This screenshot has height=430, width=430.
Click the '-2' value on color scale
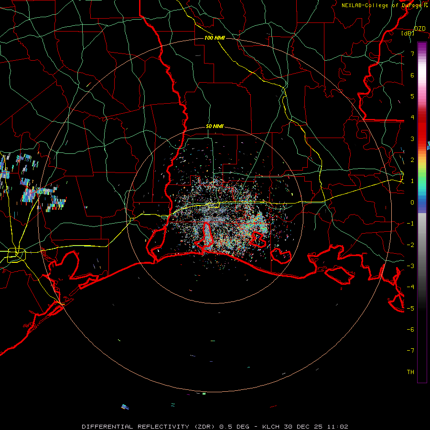(410, 245)
